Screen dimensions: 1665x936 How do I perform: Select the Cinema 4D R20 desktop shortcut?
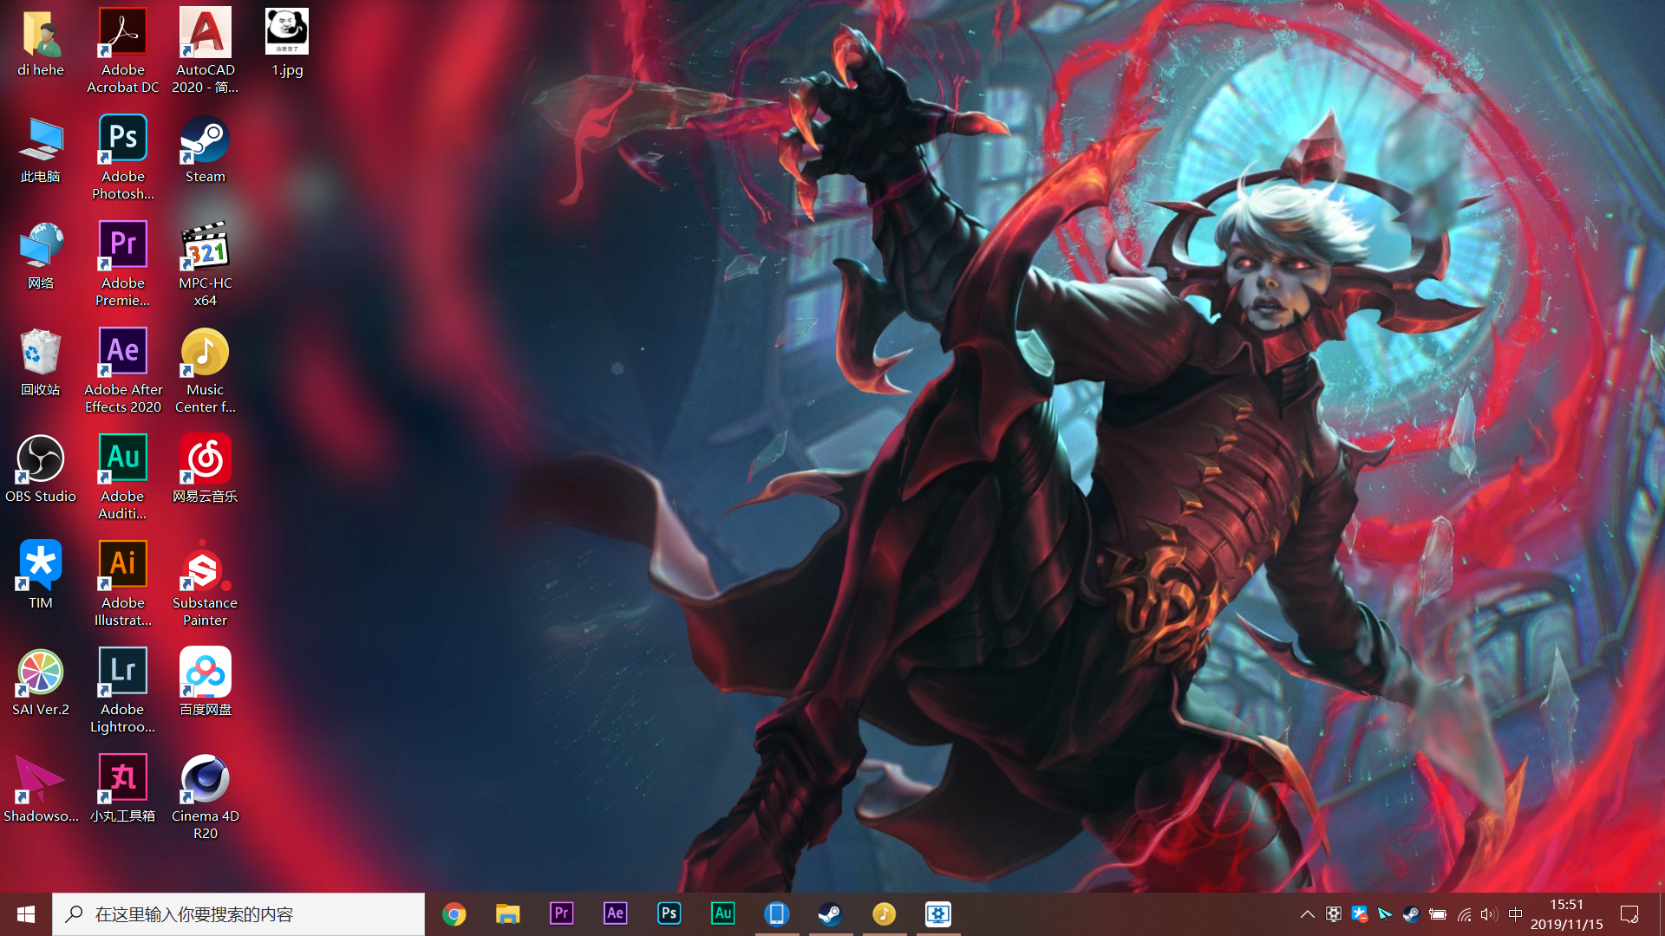click(x=206, y=797)
